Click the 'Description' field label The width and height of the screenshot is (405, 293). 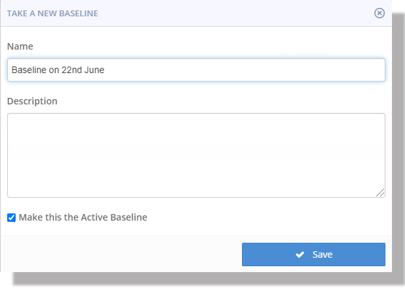(x=32, y=101)
